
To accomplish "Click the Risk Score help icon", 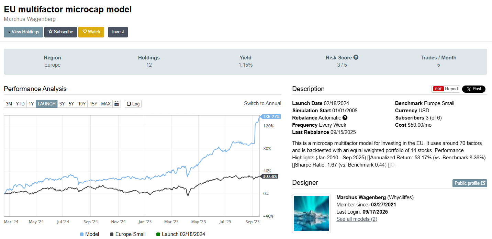I will tap(356, 57).
